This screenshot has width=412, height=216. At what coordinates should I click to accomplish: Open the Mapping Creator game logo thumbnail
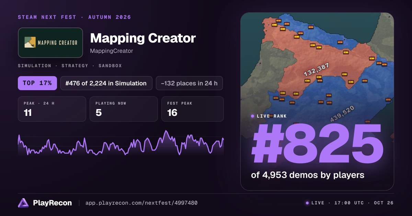[50, 43]
